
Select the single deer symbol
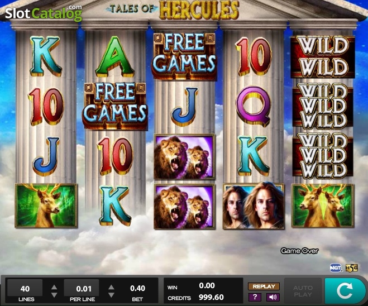46,206
